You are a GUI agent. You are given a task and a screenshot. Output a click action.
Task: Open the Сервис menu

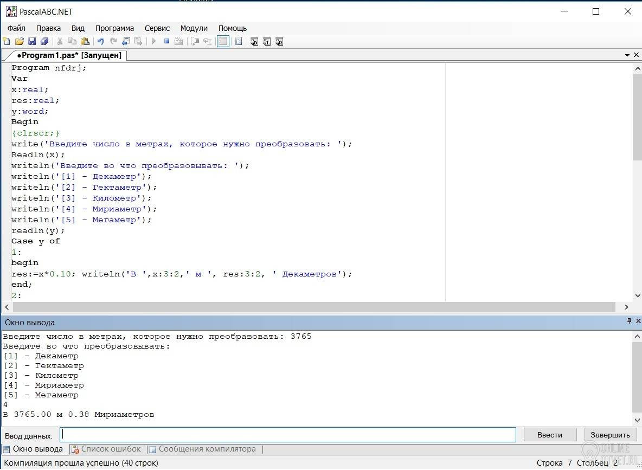click(x=157, y=28)
